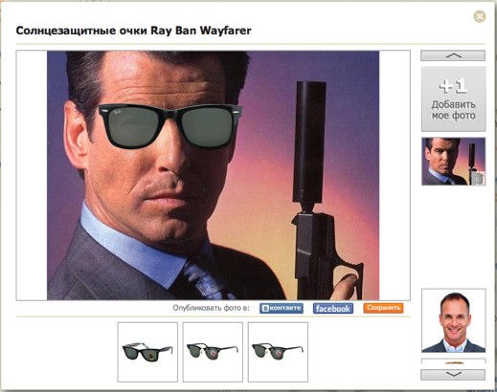Close the Ray Ban Wayfarer try-on dialog
497x392 pixels.
[x=480, y=16]
